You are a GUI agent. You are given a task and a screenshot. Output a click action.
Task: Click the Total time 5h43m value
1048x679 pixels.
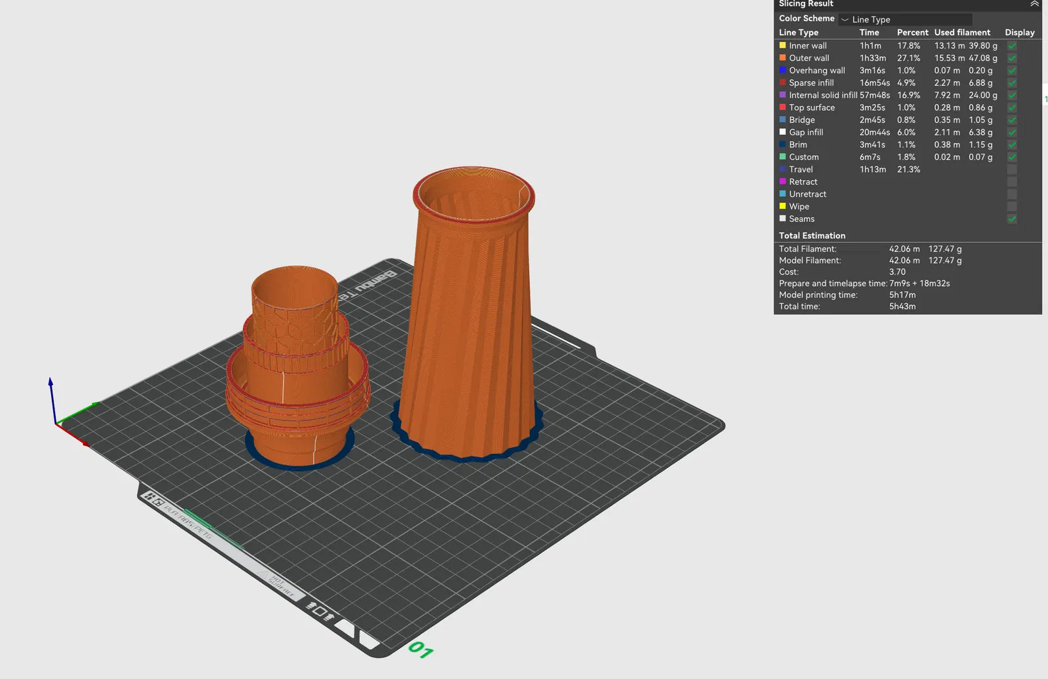point(902,306)
